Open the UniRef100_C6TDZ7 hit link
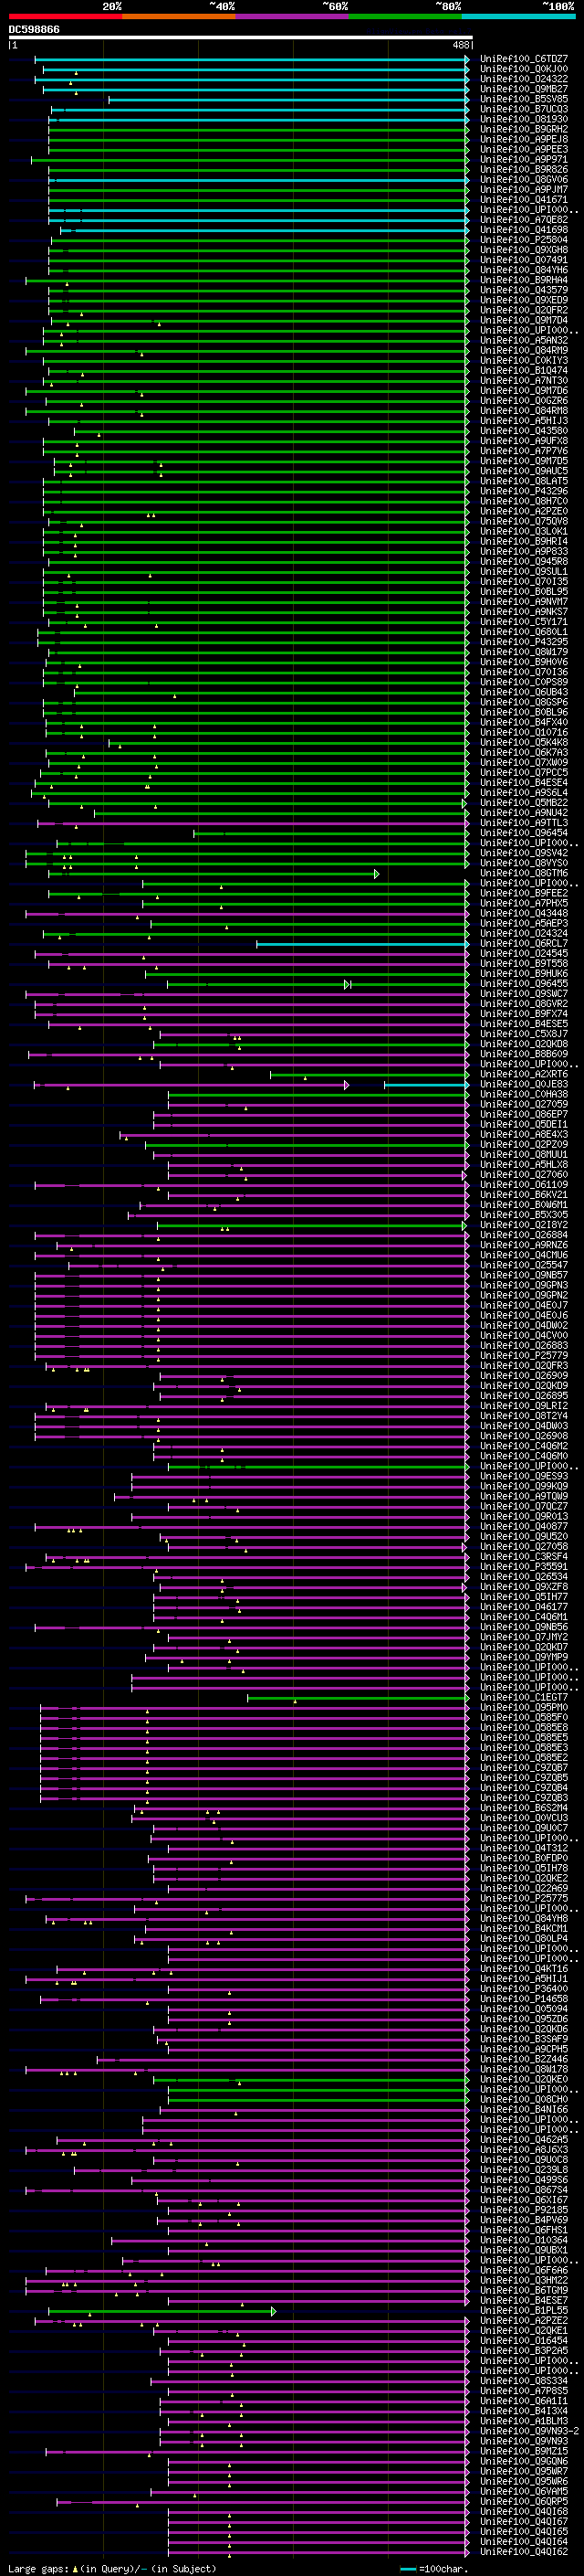The image size is (584, 2576). 524,59
